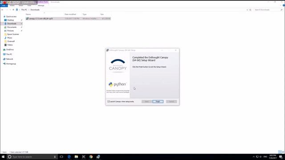Select Homegroup in the navigation pane

(11, 64)
